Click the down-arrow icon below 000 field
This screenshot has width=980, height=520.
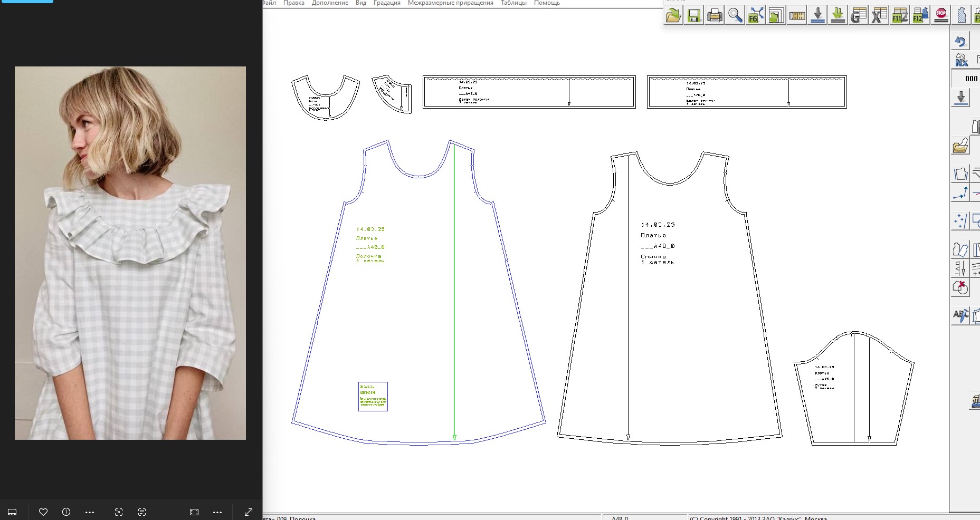point(960,98)
